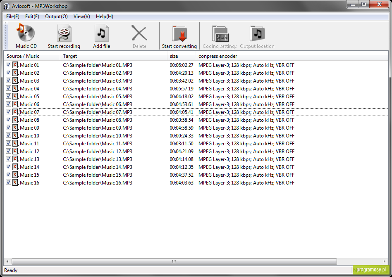
Task: Click the file icon beside Music 09
Action: [15, 128]
